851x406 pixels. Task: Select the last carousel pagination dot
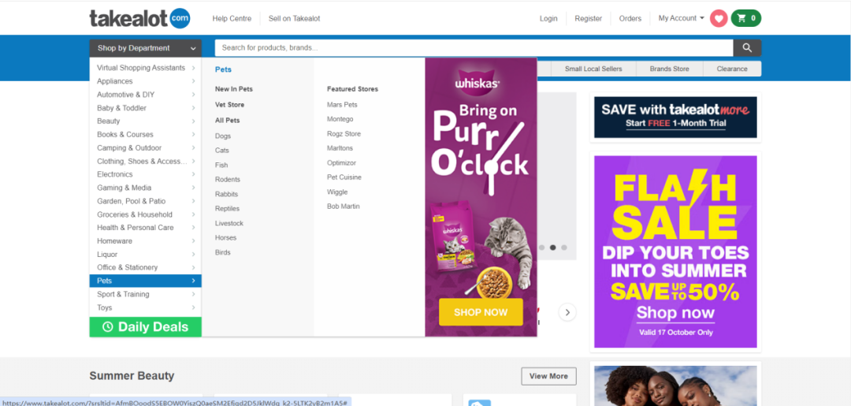pos(564,248)
